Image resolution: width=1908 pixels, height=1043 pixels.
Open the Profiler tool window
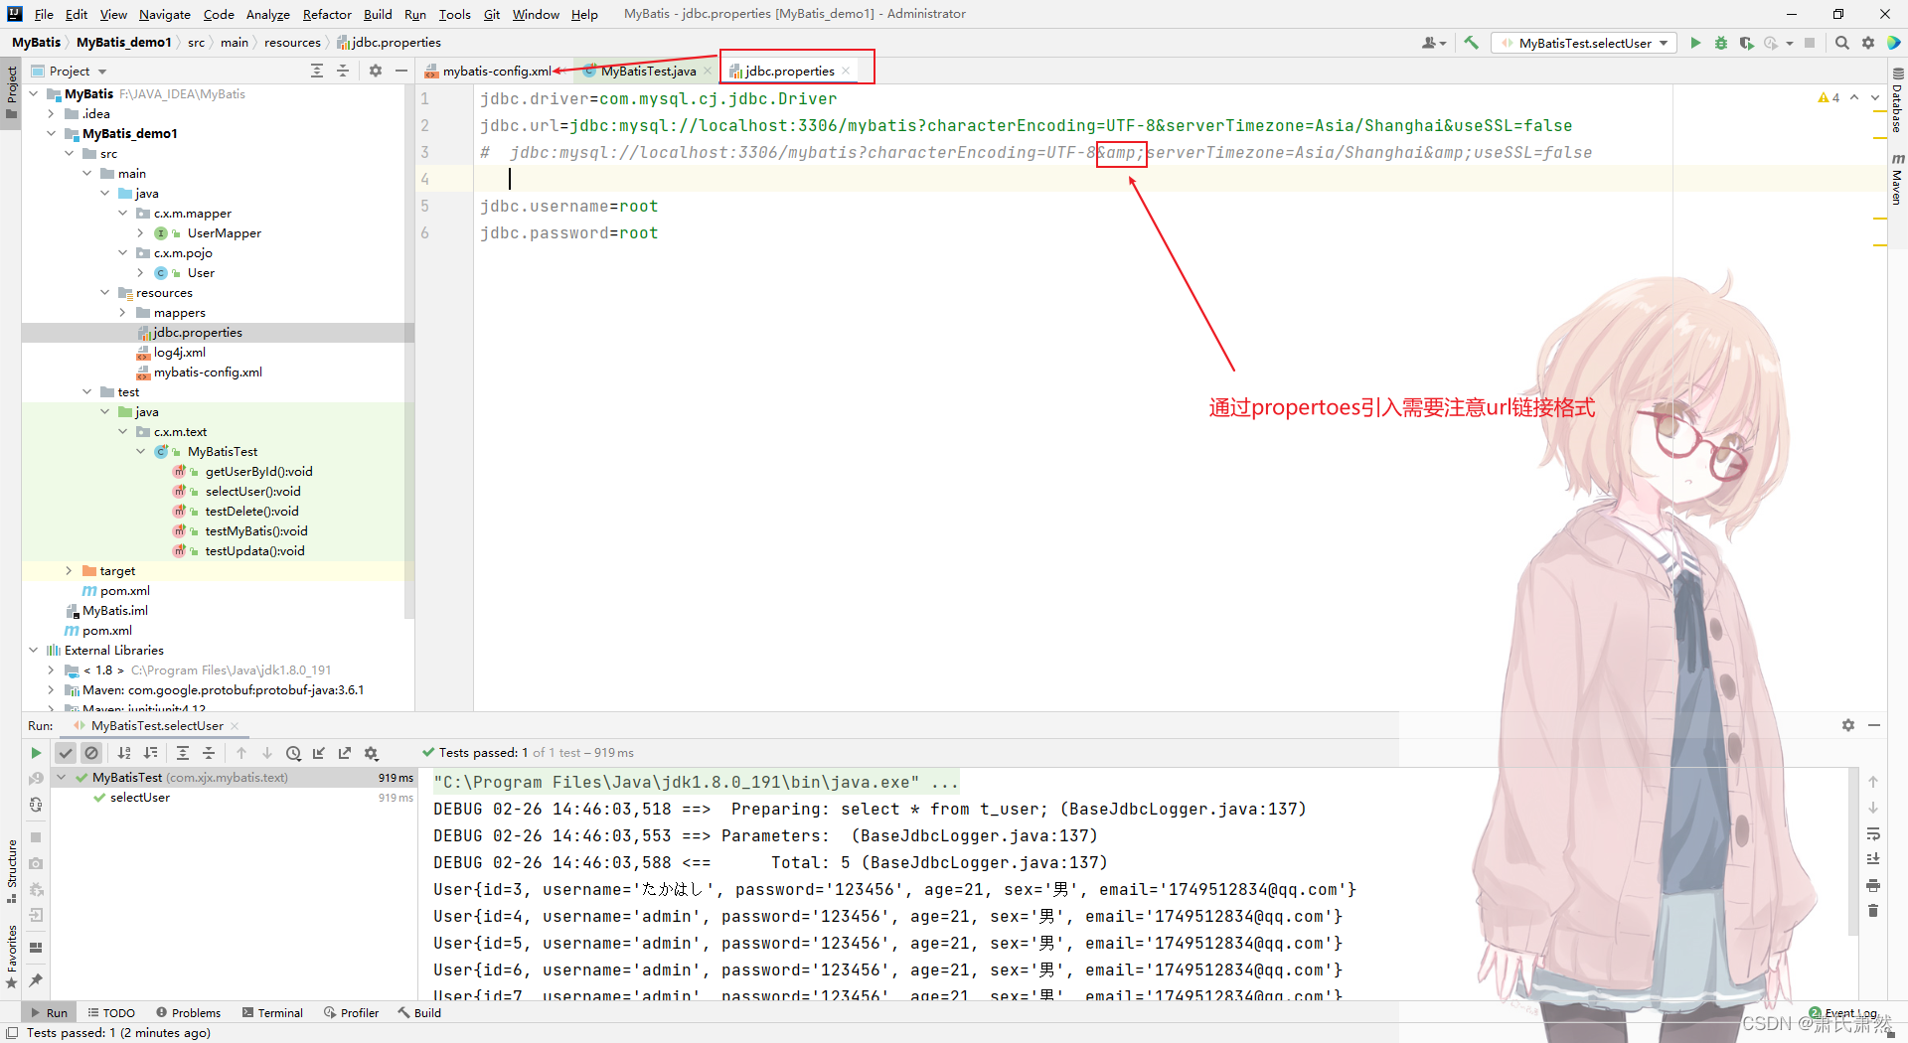[x=352, y=1012]
